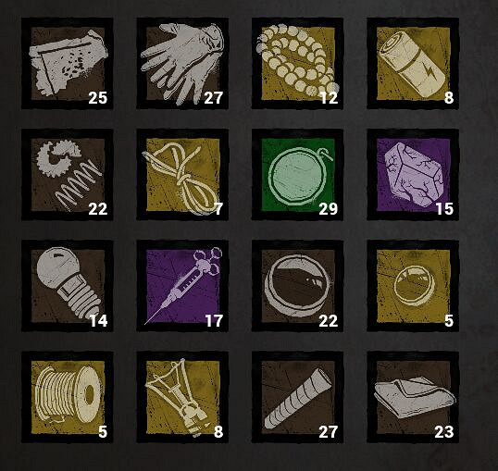Viewport: 498px width, 471px height.
Task: Select the gear and spring add-on
Action: 68,175
